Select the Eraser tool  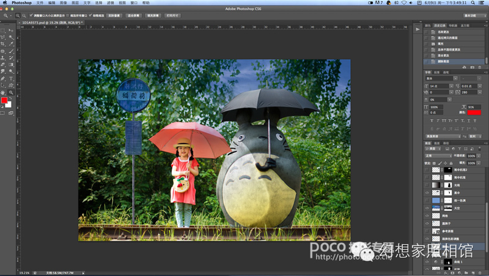[x=3, y=65]
